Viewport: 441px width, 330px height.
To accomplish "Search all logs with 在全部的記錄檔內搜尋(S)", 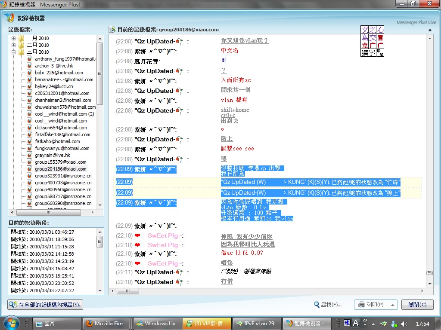I will point(45,305).
